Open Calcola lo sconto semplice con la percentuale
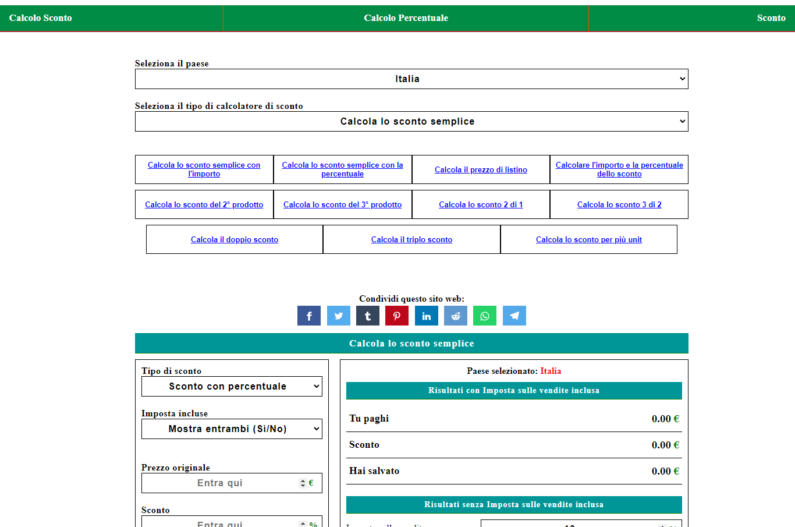 coord(343,169)
